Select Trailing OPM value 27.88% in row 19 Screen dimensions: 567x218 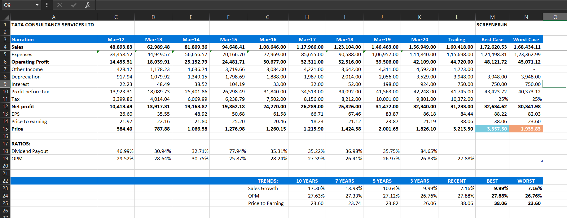click(457, 158)
